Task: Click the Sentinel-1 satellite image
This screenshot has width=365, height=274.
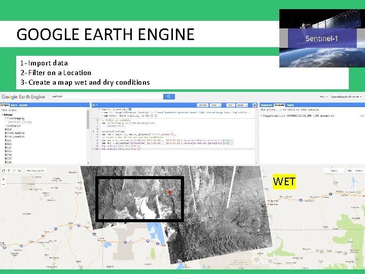Action: [322, 38]
